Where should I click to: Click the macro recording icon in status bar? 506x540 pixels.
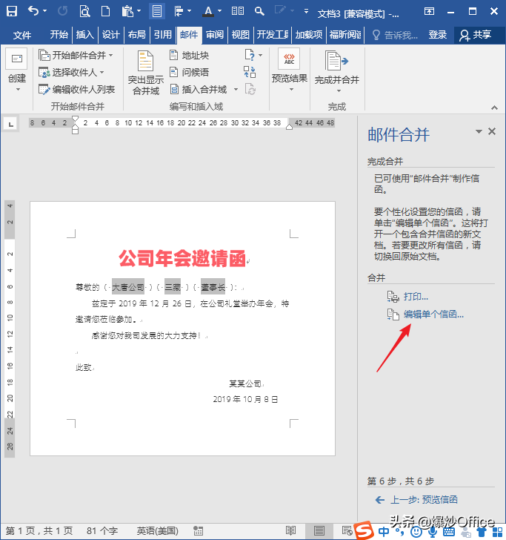198,530
